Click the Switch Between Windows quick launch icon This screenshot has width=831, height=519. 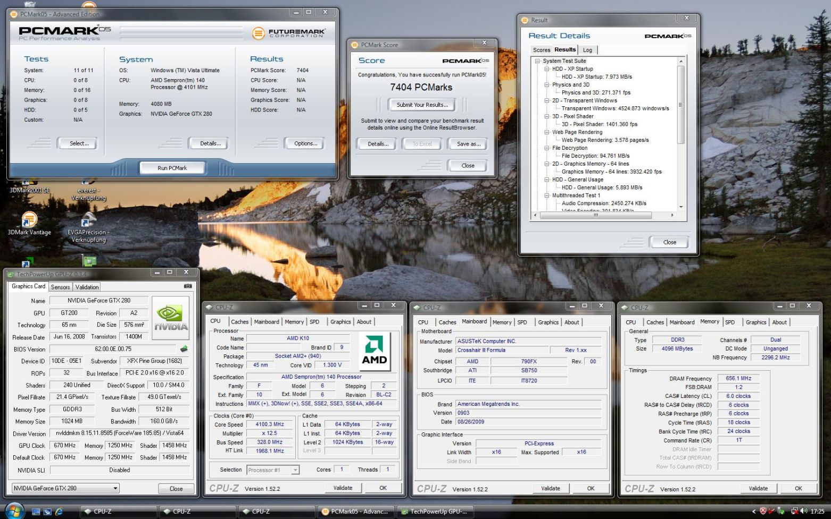(47, 512)
